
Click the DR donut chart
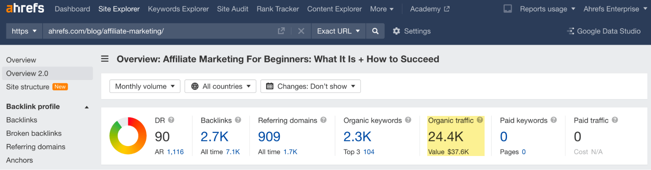coord(128,136)
